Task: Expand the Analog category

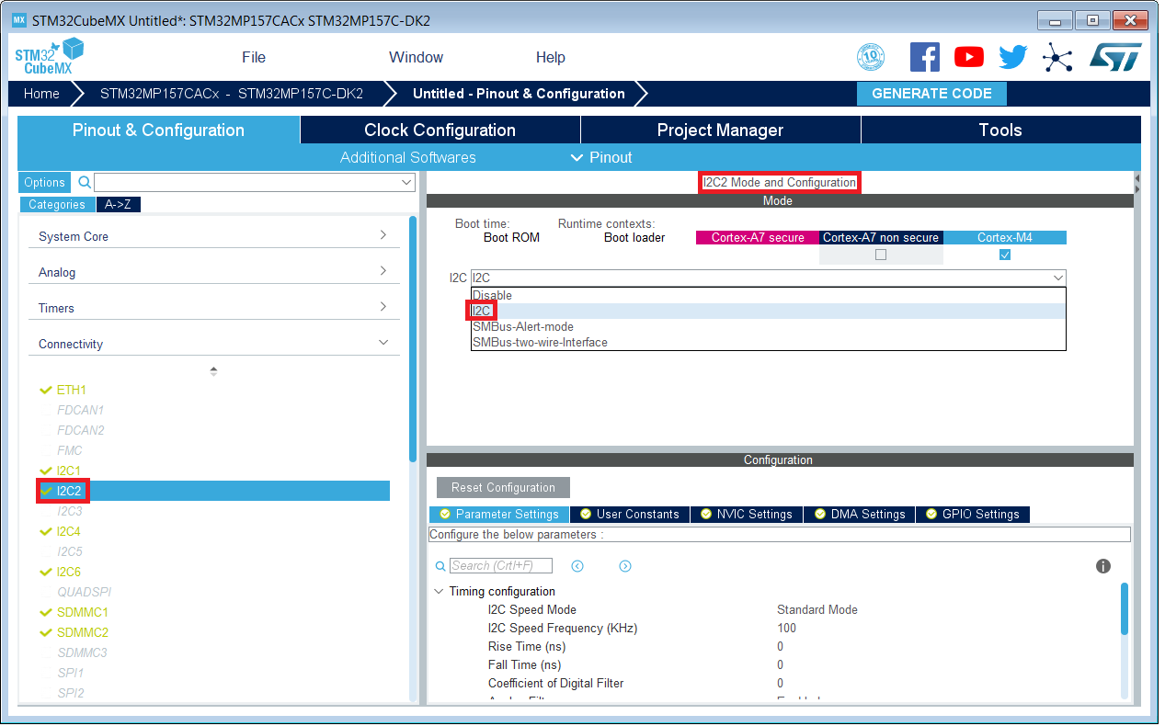Action: tap(213, 272)
